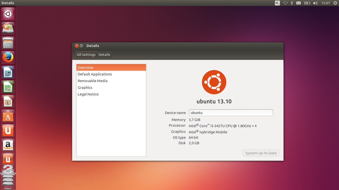The width and height of the screenshot is (339, 190).
Task: Open the network indicator menu
Action: click(x=285, y=3)
